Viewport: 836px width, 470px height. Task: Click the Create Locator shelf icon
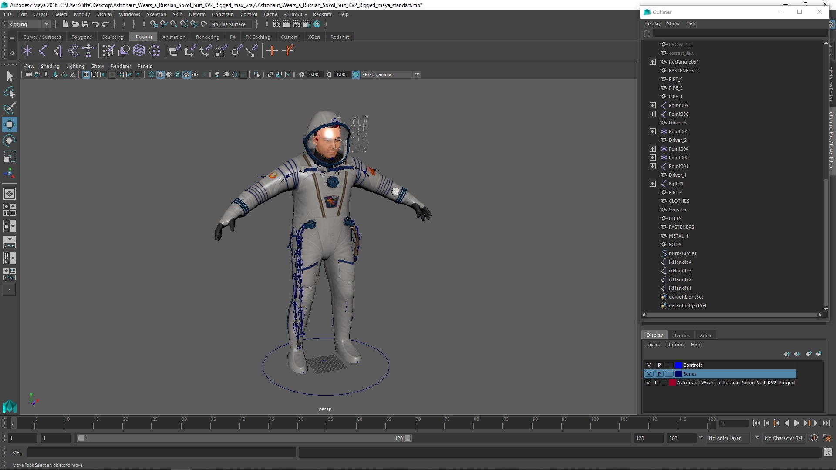27,51
